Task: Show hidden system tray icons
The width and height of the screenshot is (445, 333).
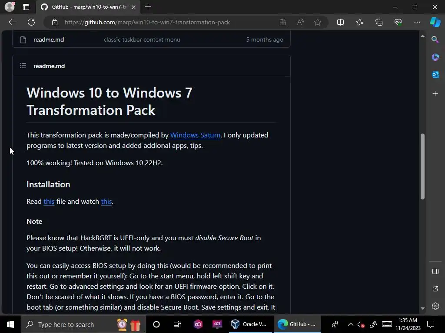Action: pos(351,324)
